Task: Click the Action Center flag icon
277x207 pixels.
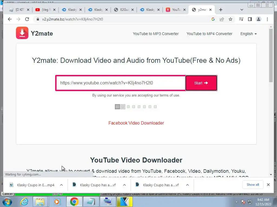Action: (243, 202)
